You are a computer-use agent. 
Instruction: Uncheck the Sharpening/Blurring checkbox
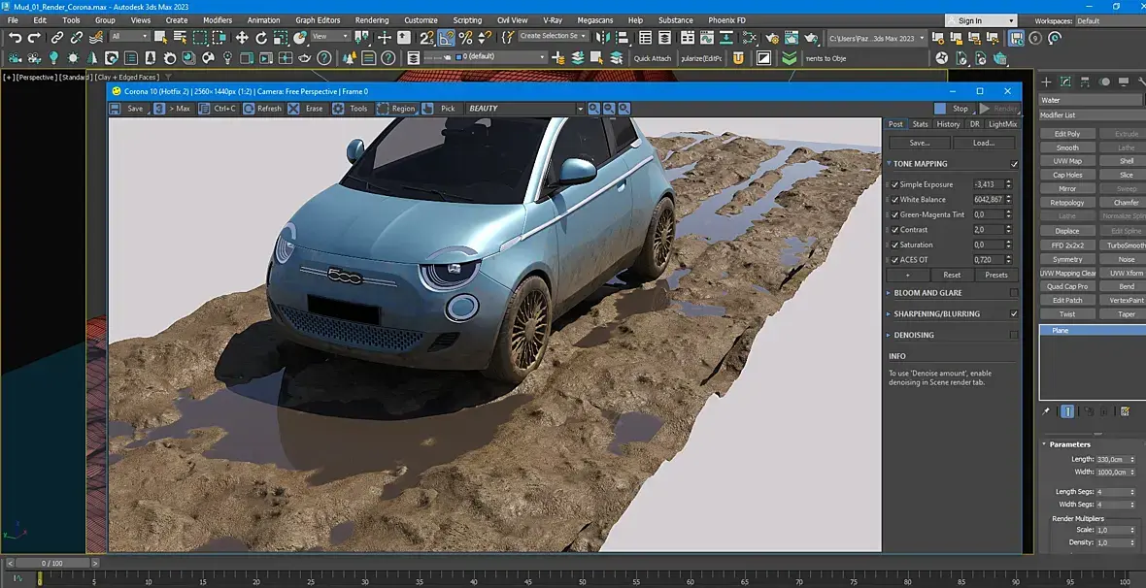pos(1014,313)
